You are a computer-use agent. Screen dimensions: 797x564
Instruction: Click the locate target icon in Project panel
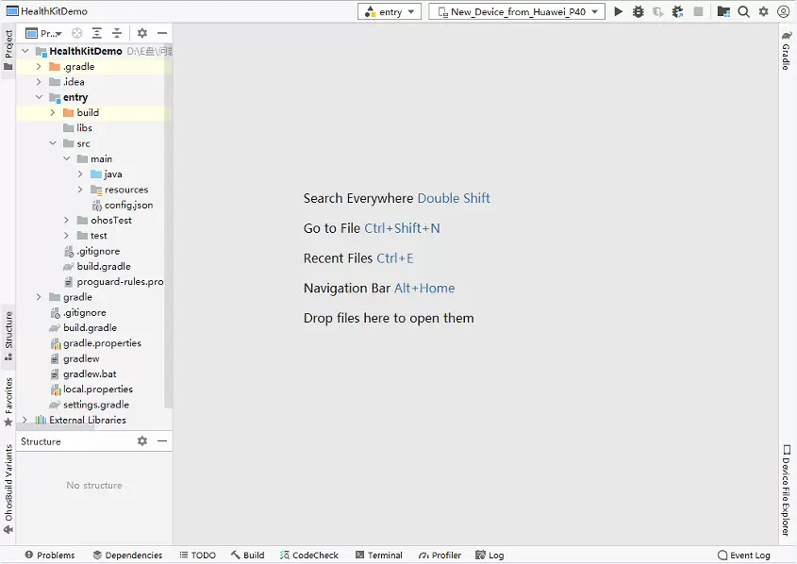click(77, 33)
